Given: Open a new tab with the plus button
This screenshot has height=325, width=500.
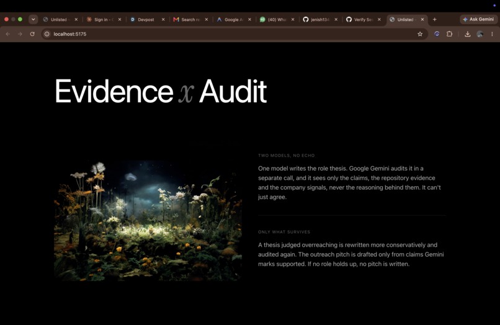Looking at the screenshot, I should [x=435, y=19].
